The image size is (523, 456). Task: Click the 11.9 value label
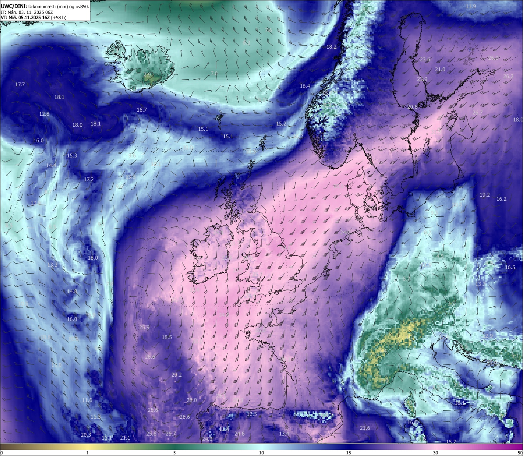[471, 7]
